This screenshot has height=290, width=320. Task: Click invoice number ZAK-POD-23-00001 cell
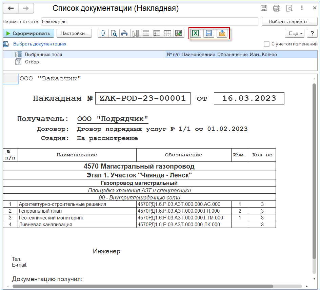point(143,98)
